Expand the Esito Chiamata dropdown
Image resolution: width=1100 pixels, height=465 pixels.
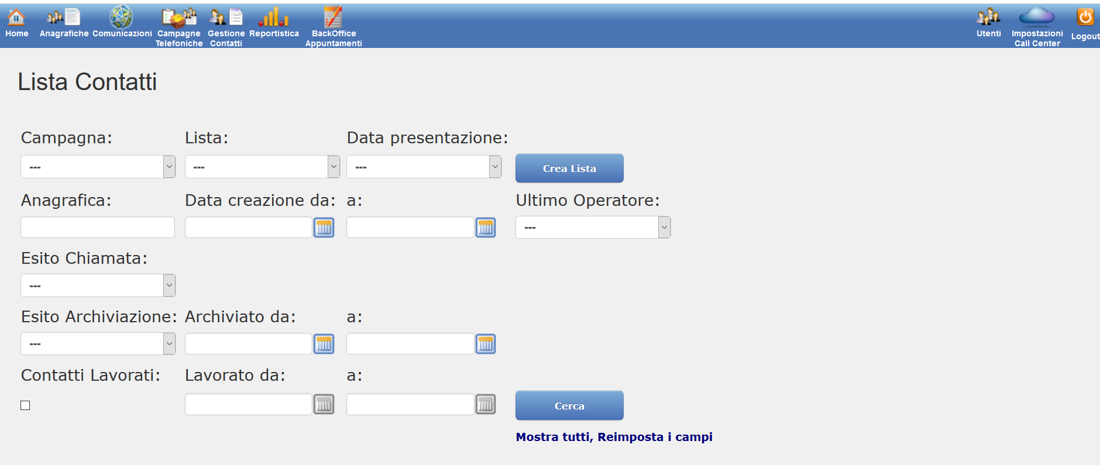(98, 285)
